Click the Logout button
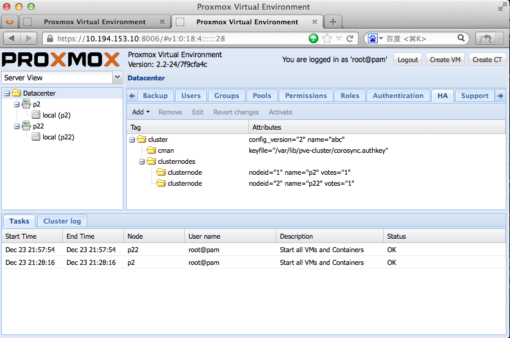Image resolution: width=510 pixels, height=338 pixels. pyautogui.click(x=408, y=60)
